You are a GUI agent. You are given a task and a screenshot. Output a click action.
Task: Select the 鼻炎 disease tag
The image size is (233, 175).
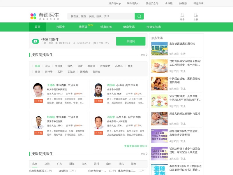click(38, 72)
